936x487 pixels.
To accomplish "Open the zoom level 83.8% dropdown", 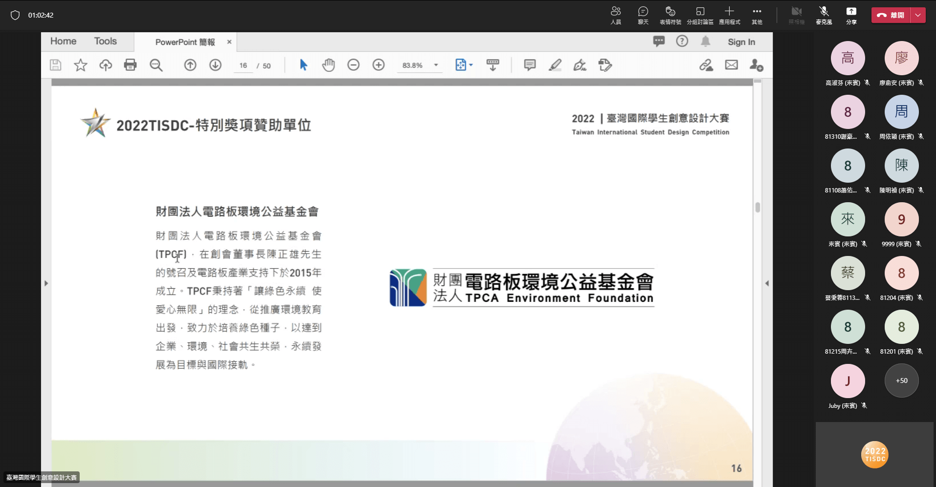I will pos(435,65).
